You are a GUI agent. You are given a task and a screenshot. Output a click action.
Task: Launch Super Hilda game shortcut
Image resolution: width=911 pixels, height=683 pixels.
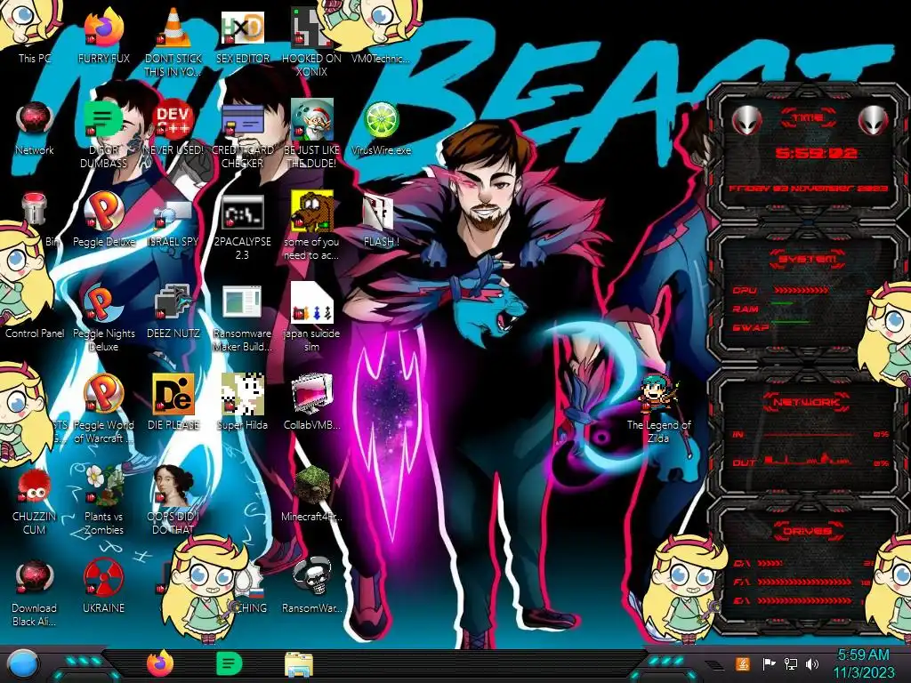pos(243,402)
